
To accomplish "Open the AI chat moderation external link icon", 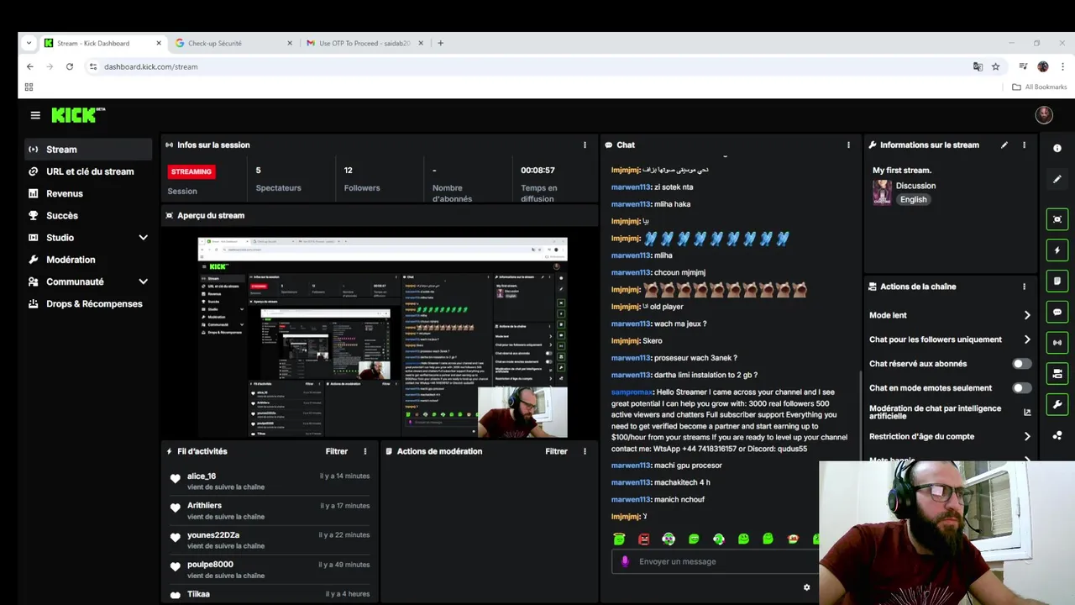I will [x=1026, y=412].
